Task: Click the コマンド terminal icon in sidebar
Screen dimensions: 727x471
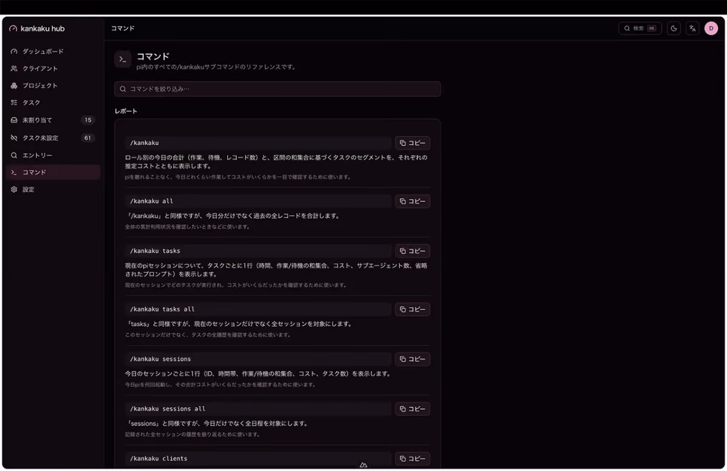Action: (14, 172)
